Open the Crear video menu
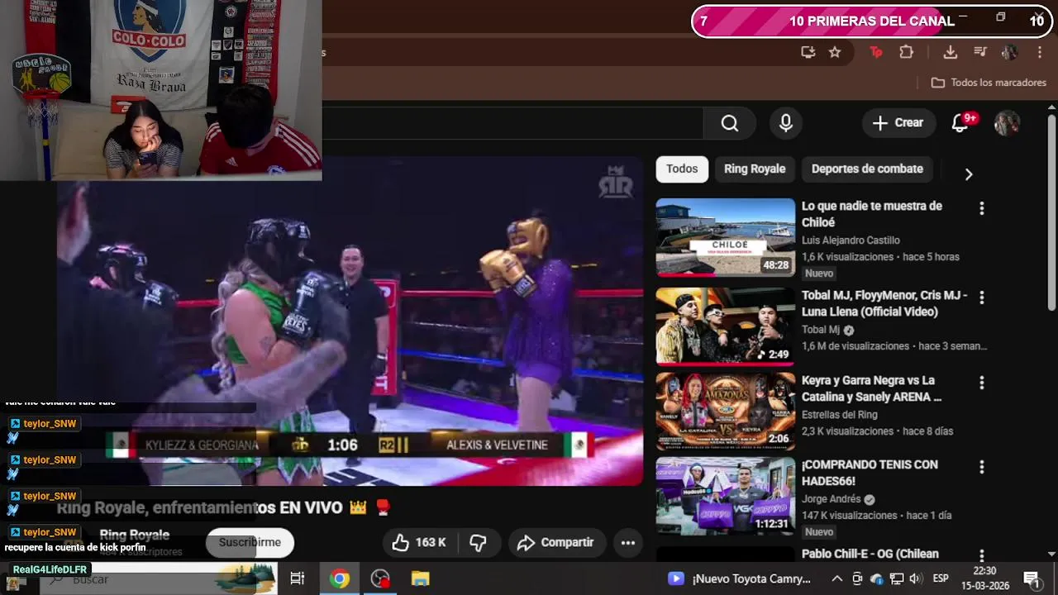Viewport: 1058px width, 595px height. [898, 123]
